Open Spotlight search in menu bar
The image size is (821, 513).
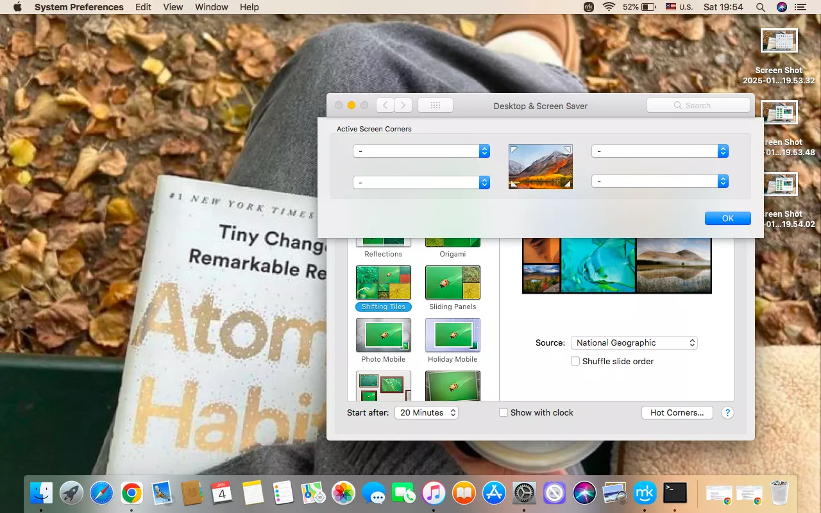click(x=760, y=7)
